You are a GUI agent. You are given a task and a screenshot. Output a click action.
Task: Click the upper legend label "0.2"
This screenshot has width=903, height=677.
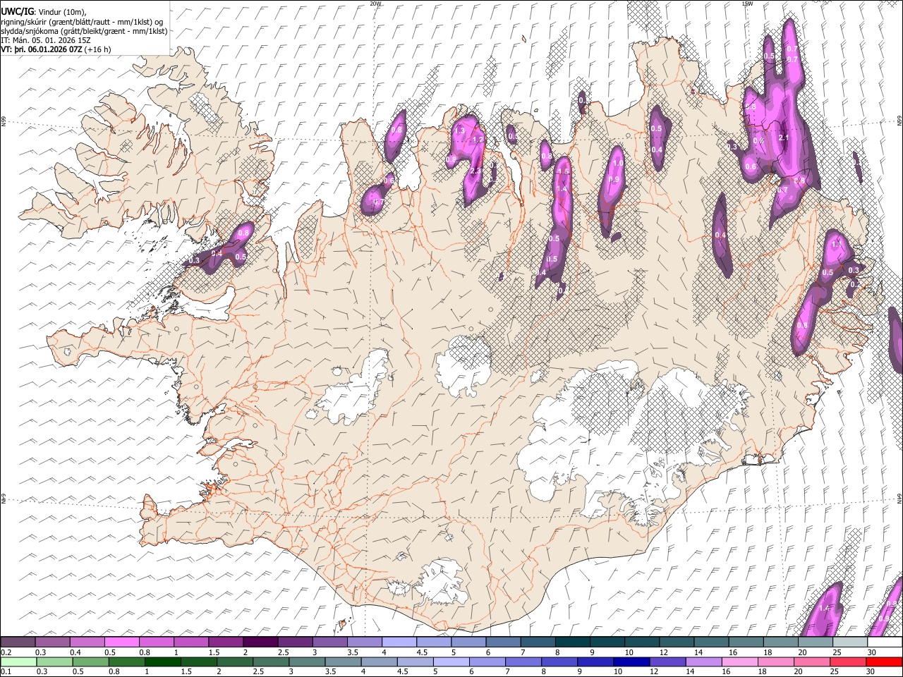(6, 652)
